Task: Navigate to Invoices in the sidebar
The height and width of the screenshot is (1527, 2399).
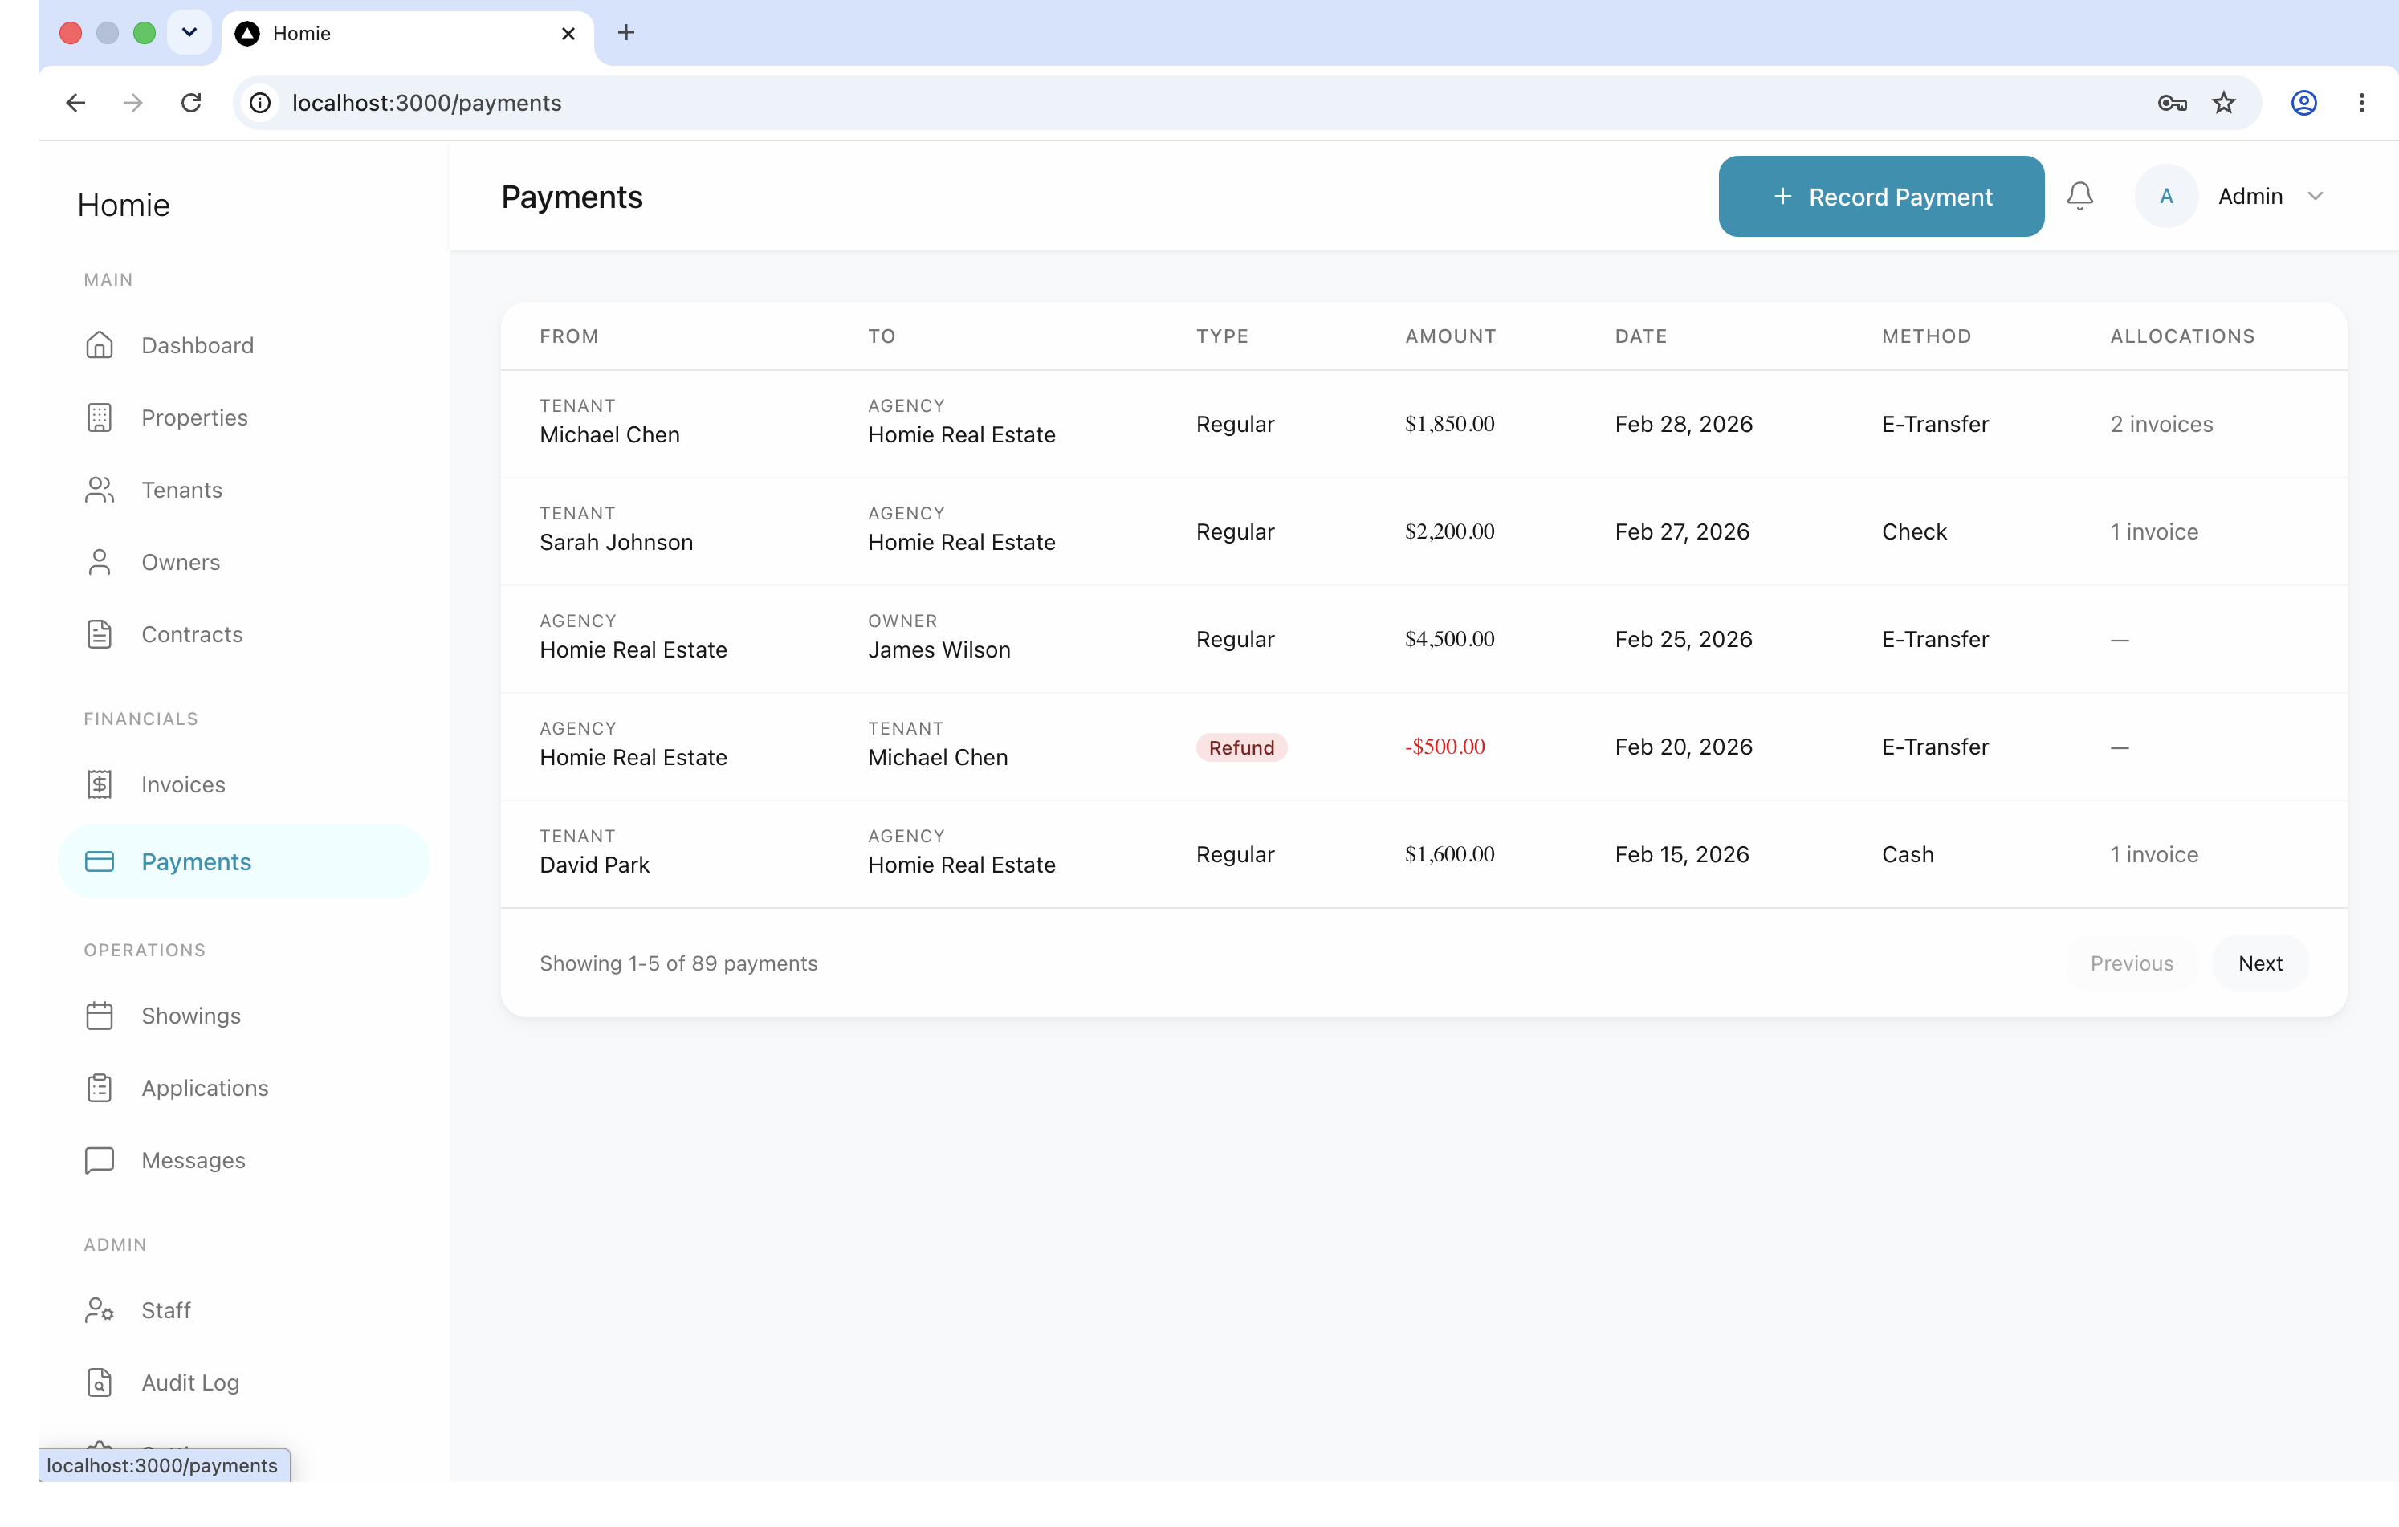Action: [244, 785]
